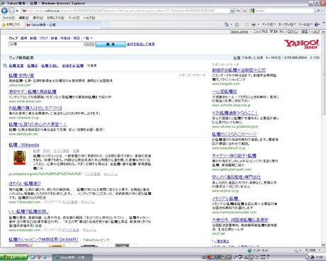Select the 動画 search category
326x261 pixels.
(x=33, y=38)
